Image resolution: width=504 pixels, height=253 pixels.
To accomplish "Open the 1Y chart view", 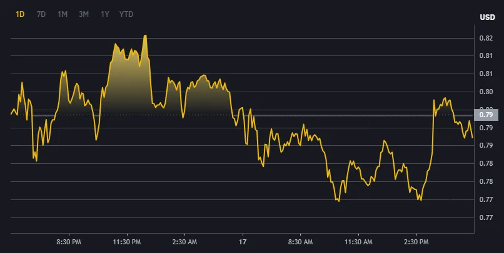I will point(105,14).
